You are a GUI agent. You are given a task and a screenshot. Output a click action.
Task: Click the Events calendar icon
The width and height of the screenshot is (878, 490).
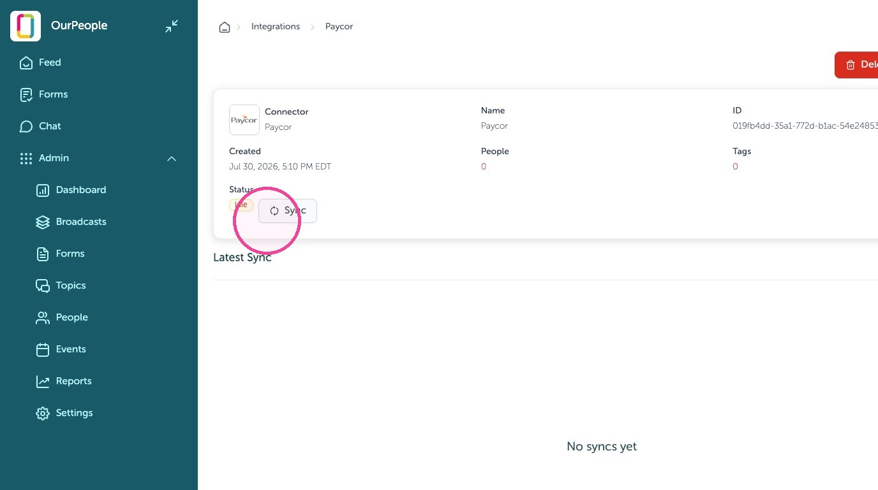coord(43,349)
